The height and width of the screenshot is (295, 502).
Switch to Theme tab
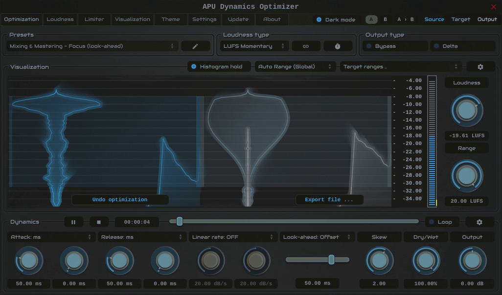(x=171, y=20)
